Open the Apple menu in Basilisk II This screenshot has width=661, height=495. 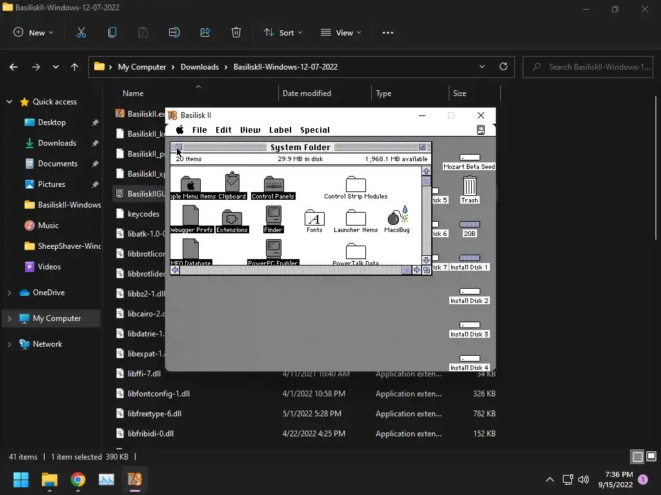[179, 130]
